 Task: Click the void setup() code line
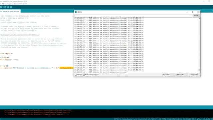[4, 58]
